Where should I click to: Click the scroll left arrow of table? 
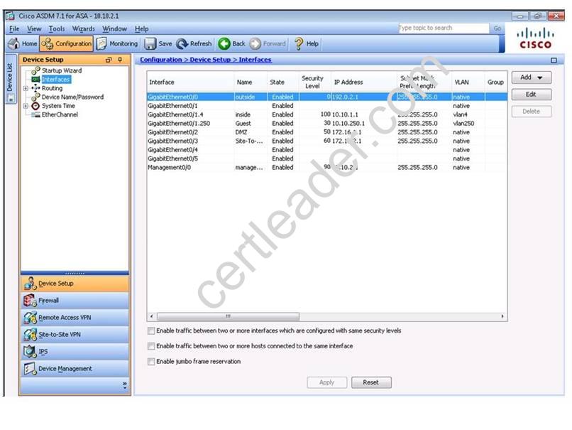tap(152, 316)
